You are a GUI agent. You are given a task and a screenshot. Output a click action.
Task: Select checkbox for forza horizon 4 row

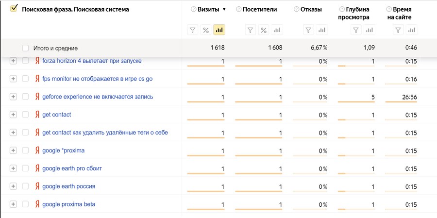tap(25, 61)
